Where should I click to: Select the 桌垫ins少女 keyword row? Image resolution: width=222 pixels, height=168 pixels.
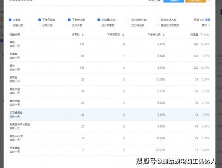[109, 138]
